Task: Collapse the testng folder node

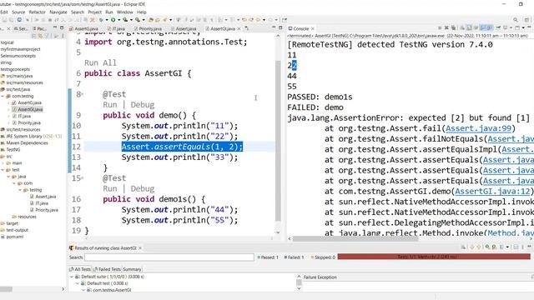Action: pos(20,190)
